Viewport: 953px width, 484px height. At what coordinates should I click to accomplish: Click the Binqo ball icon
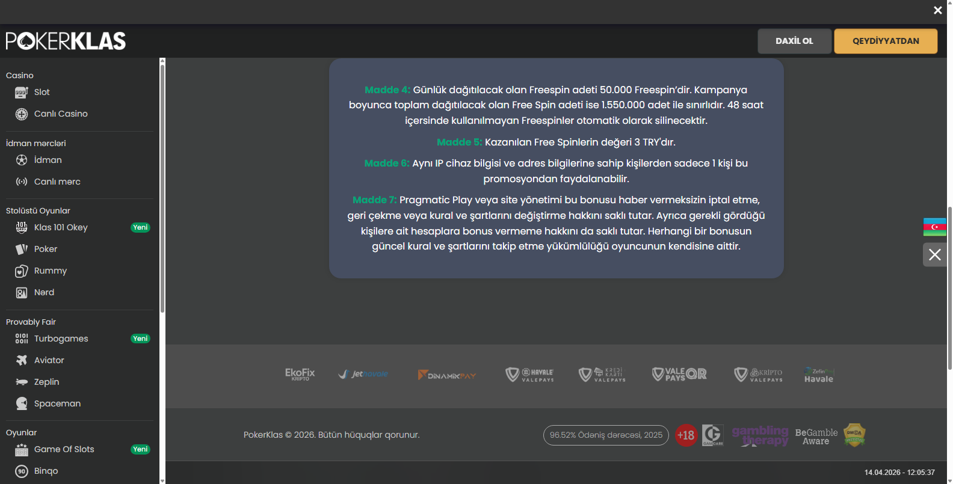click(22, 471)
